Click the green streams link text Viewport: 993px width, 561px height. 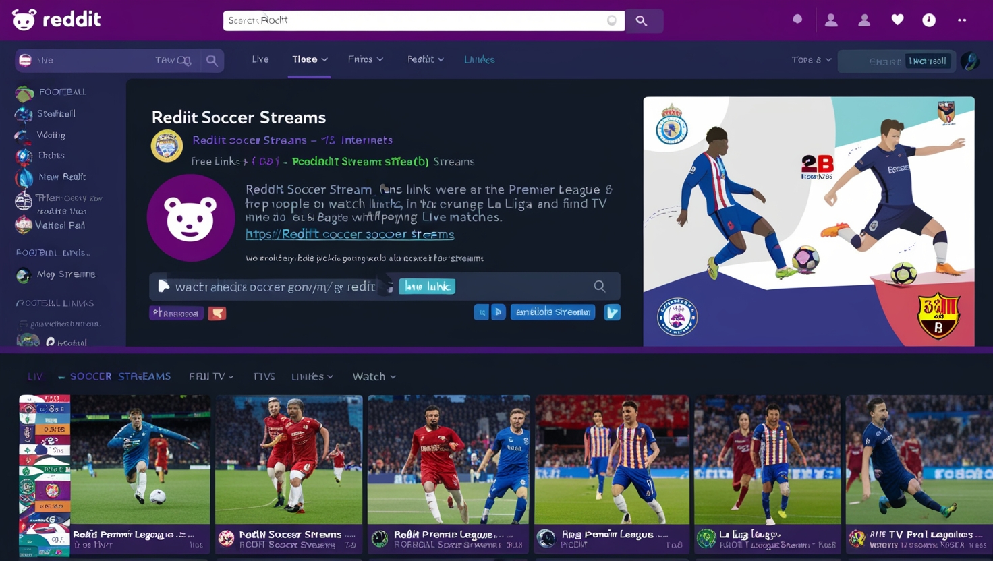click(360, 162)
